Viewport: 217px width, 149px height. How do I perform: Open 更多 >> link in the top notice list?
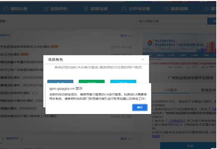(x=126, y=35)
